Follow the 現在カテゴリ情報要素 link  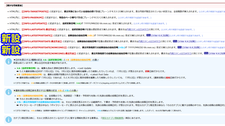pos(112,118)
